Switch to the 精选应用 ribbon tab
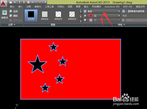This screenshot has height=109, width=147. [x=140, y=6]
